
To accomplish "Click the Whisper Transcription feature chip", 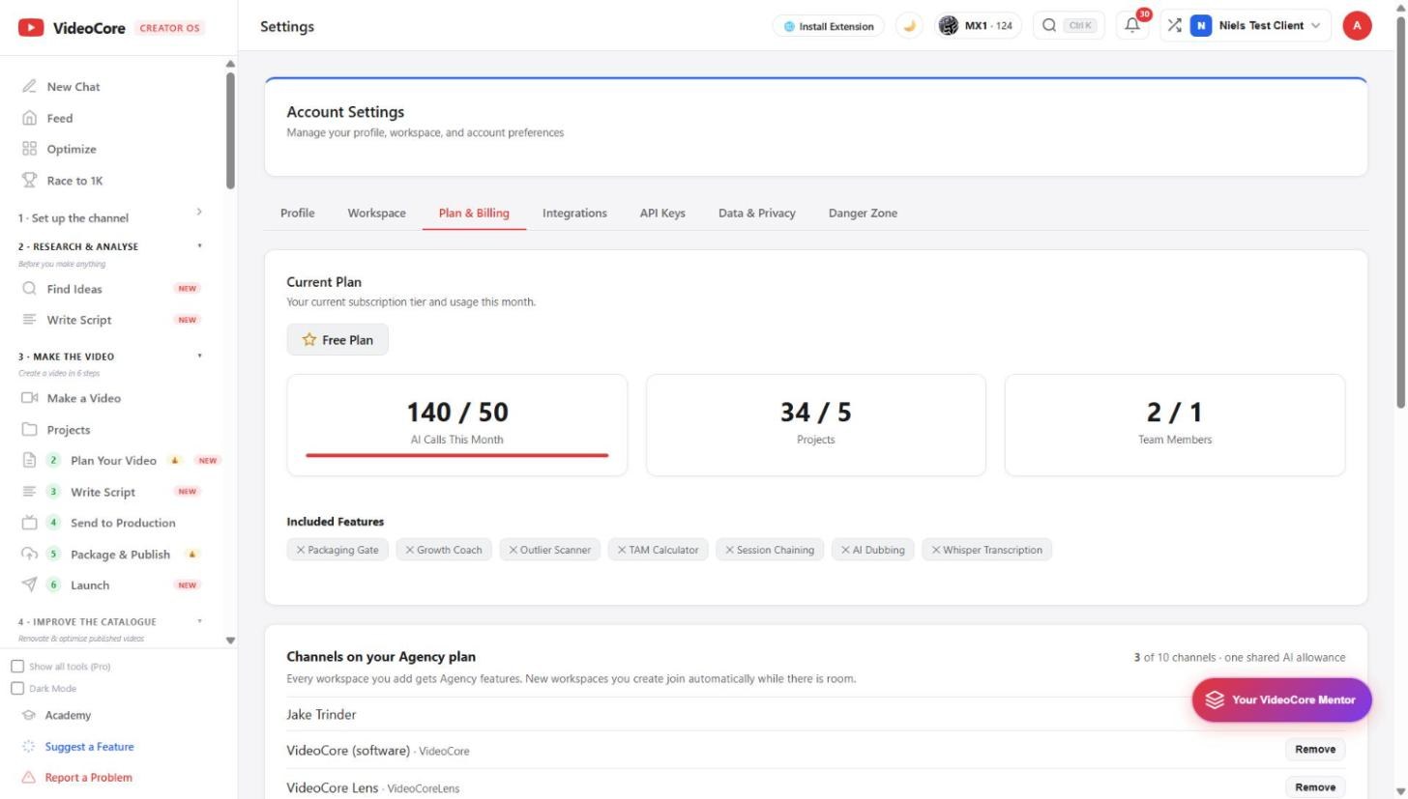I will coord(986,550).
